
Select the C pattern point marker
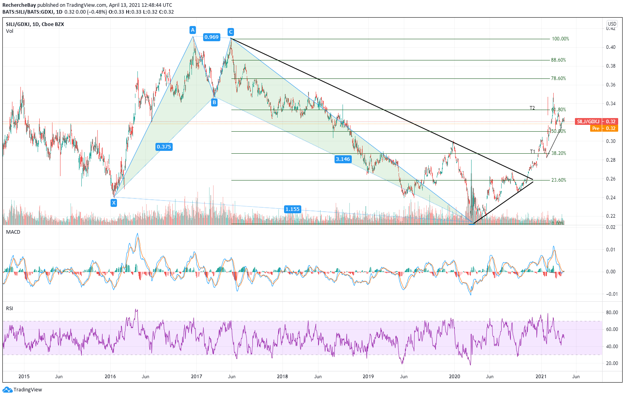point(230,32)
